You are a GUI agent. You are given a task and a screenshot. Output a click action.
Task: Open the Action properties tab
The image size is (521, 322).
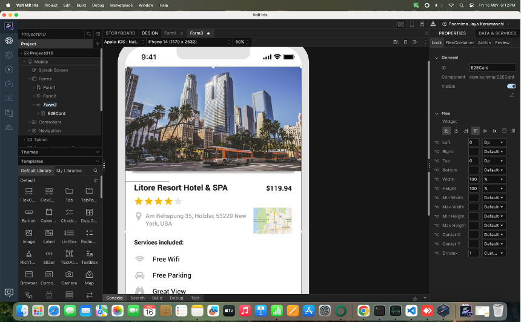(x=484, y=43)
